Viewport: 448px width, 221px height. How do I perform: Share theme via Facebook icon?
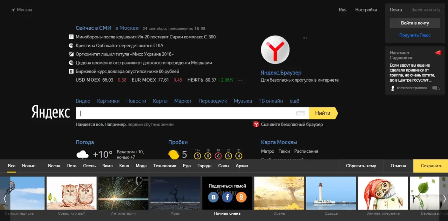[x=227, y=198]
